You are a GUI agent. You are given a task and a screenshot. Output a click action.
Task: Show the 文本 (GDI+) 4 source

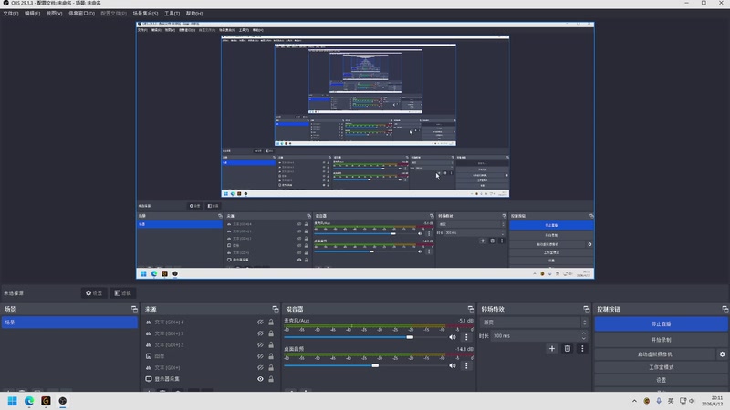pos(260,323)
